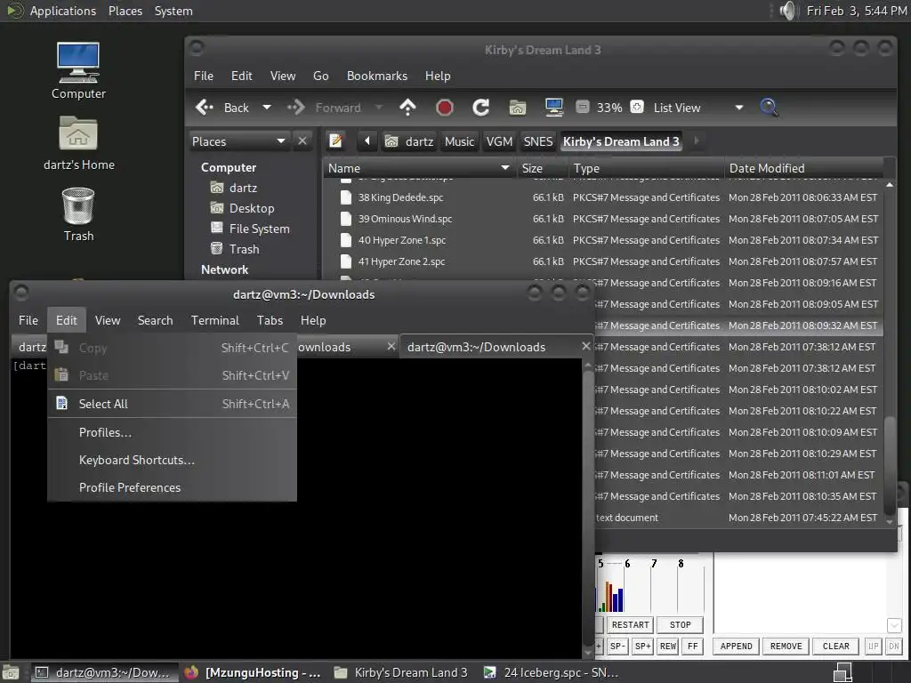Navigate to SNES in path bar
This screenshot has width=911, height=683.
pyautogui.click(x=538, y=141)
